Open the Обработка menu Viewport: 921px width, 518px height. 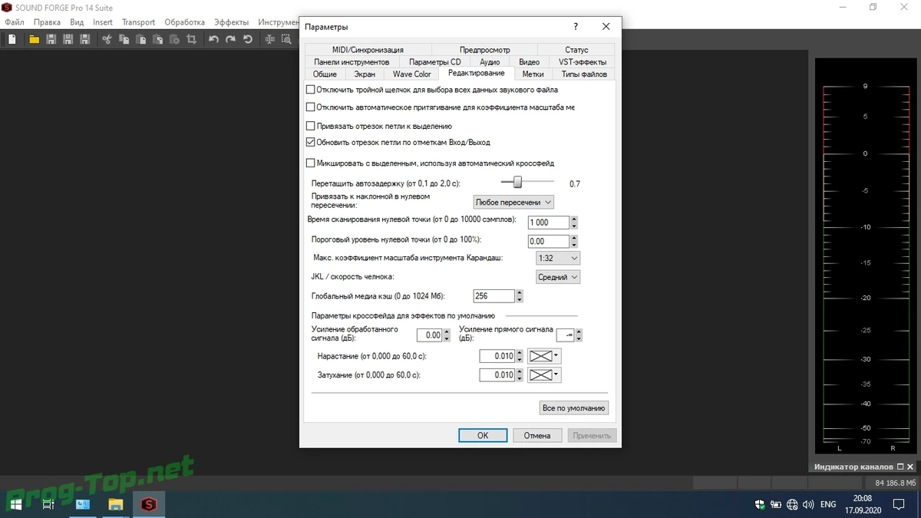tap(185, 22)
